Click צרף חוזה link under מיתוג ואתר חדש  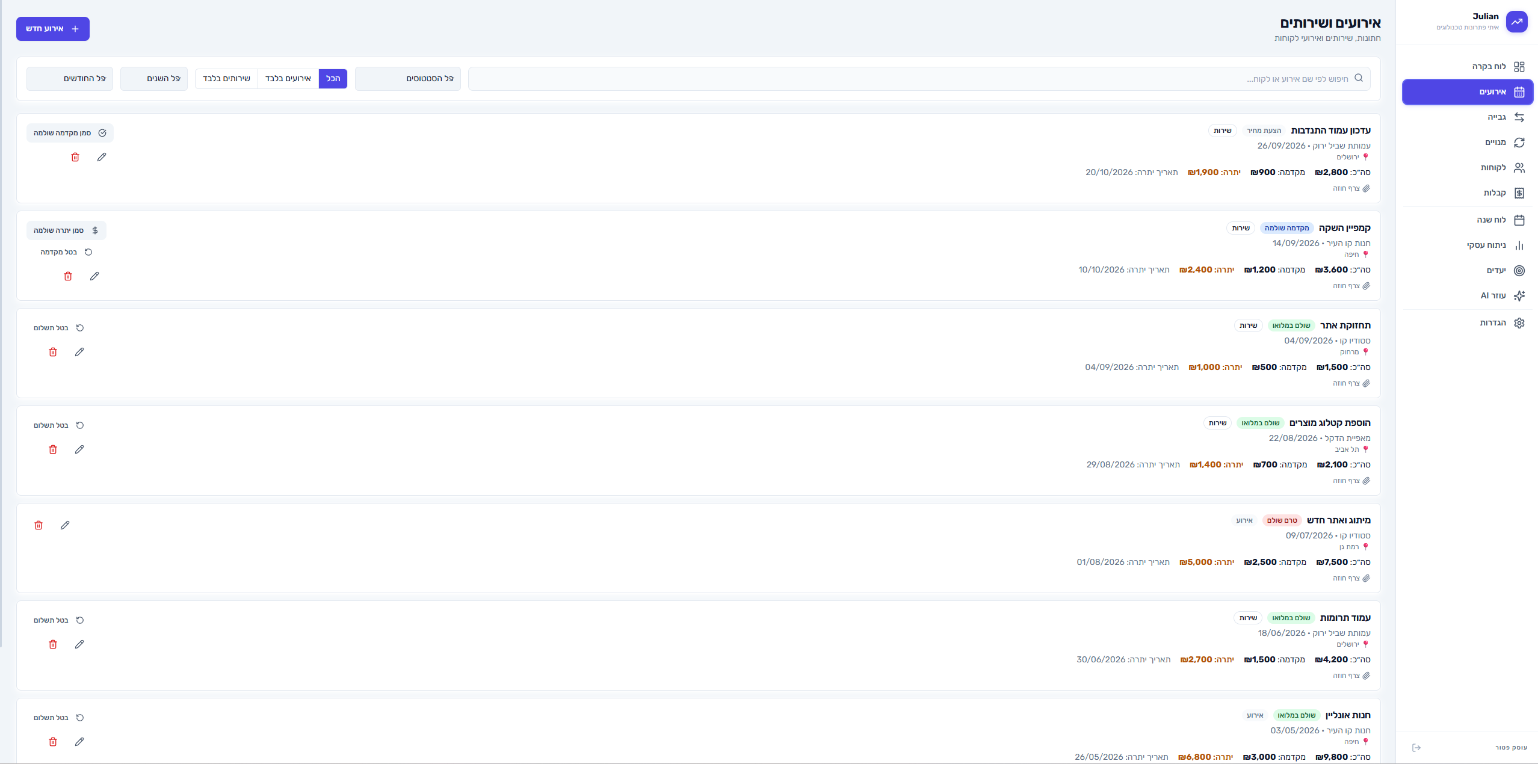(1351, 578)
